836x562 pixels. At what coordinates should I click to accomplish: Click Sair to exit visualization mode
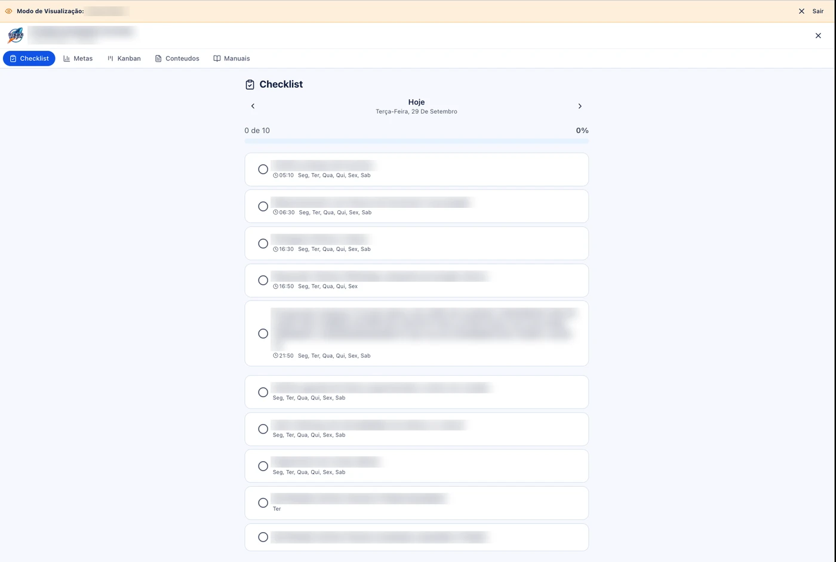(811, 11)
